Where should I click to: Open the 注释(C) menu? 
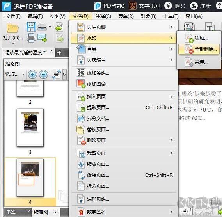103,16
